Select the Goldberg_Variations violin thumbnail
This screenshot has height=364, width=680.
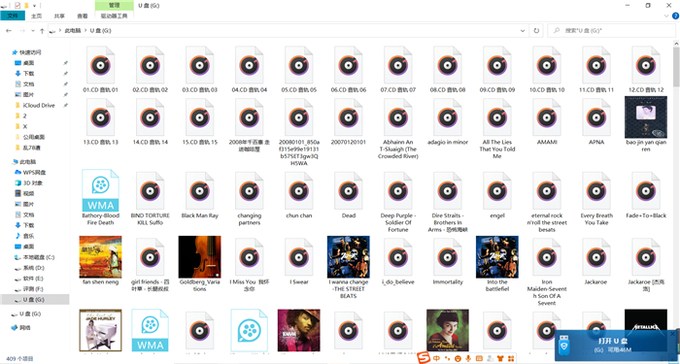pyautogui.click(x=199, y=257)
